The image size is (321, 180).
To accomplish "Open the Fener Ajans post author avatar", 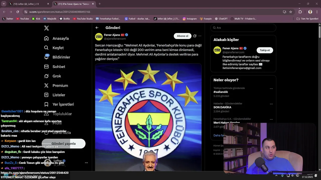I will click(x=99, y=37).
